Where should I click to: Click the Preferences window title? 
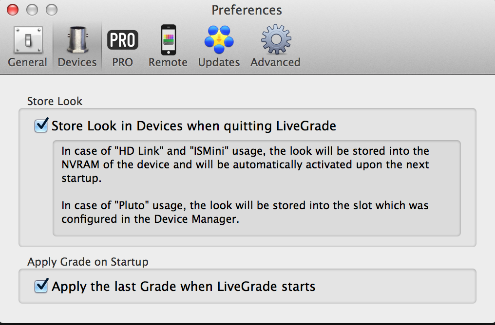[247, 10]
